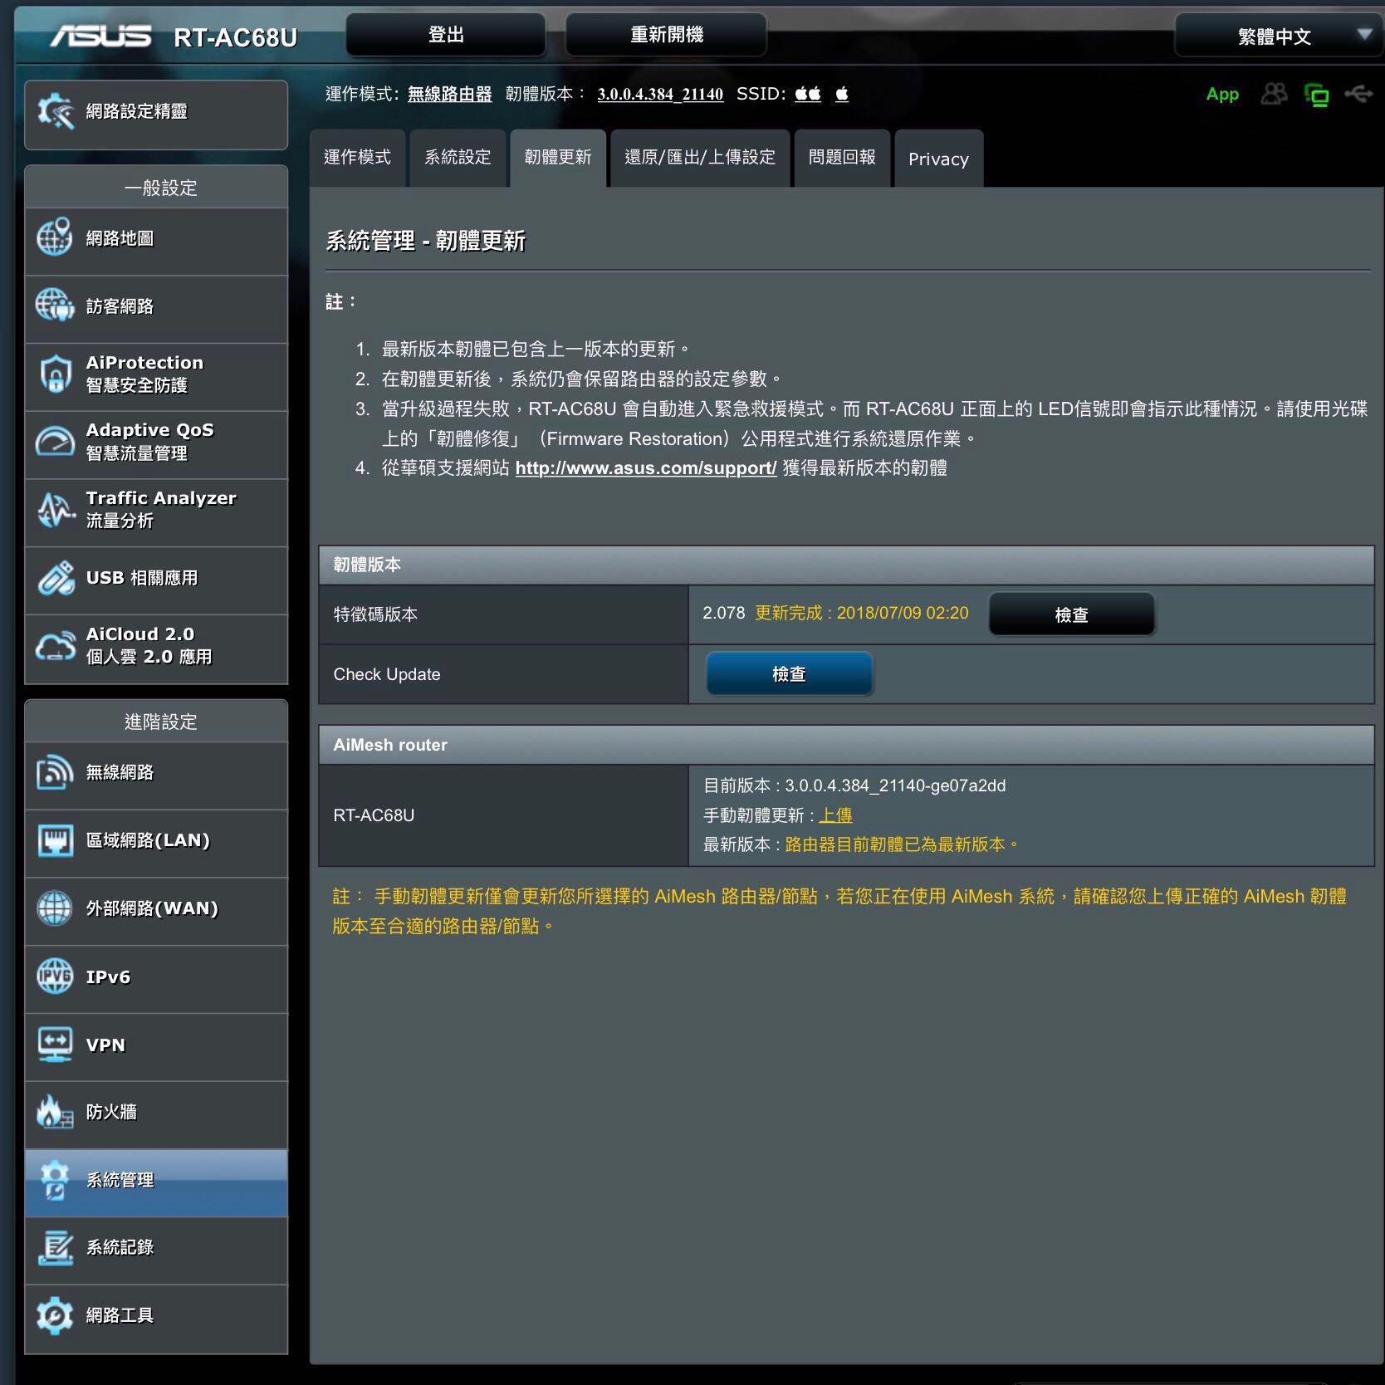Open the Firewall flame icon
The image size is (1385, 1385).
pos(55,1112)
